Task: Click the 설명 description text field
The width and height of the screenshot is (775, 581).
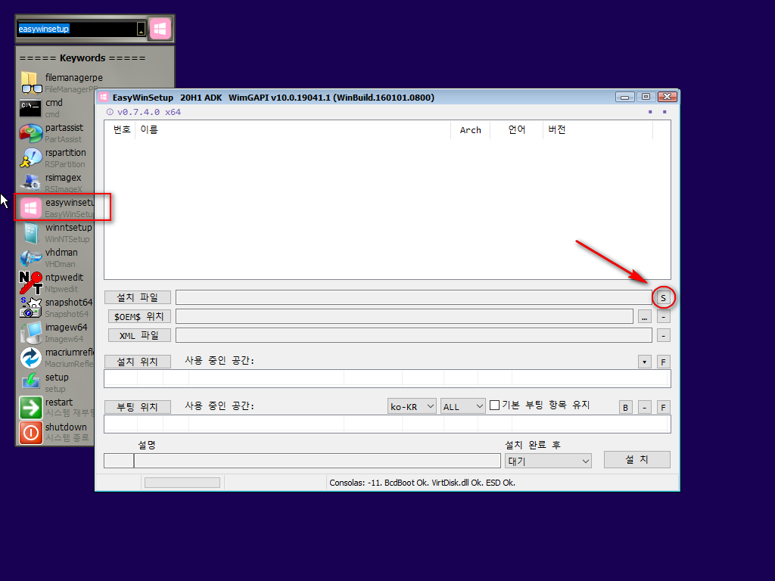Action: click(317, 461)
